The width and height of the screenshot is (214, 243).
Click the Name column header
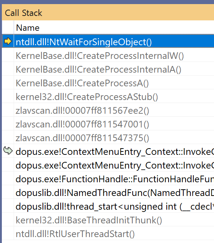(x=114, y=27)
